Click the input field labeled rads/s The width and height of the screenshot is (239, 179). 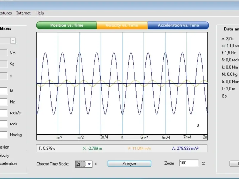click(4, 113)
